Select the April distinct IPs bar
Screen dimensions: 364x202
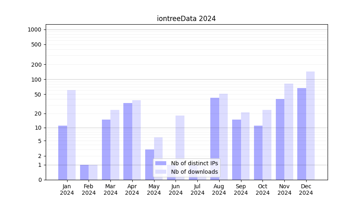pyautogui.click(x=128, y=141)
